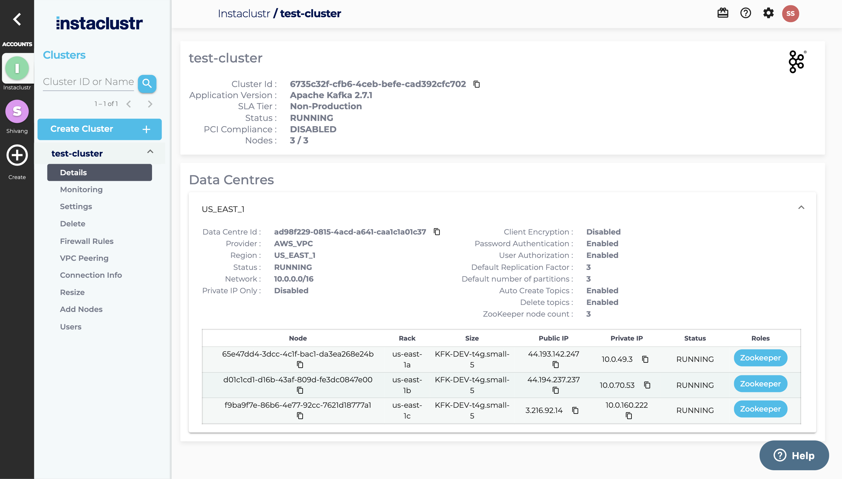Copy the private IP 10.0.49.3
This screenshot has width=842, height=479.
click(x=645, y=359)
